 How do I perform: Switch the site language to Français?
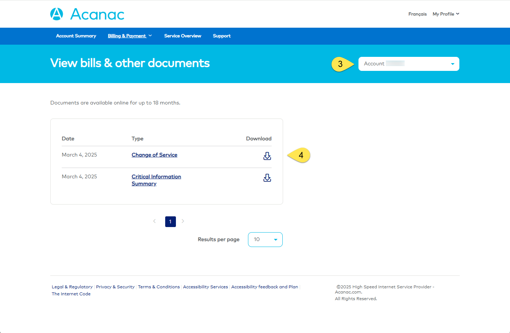418,14
